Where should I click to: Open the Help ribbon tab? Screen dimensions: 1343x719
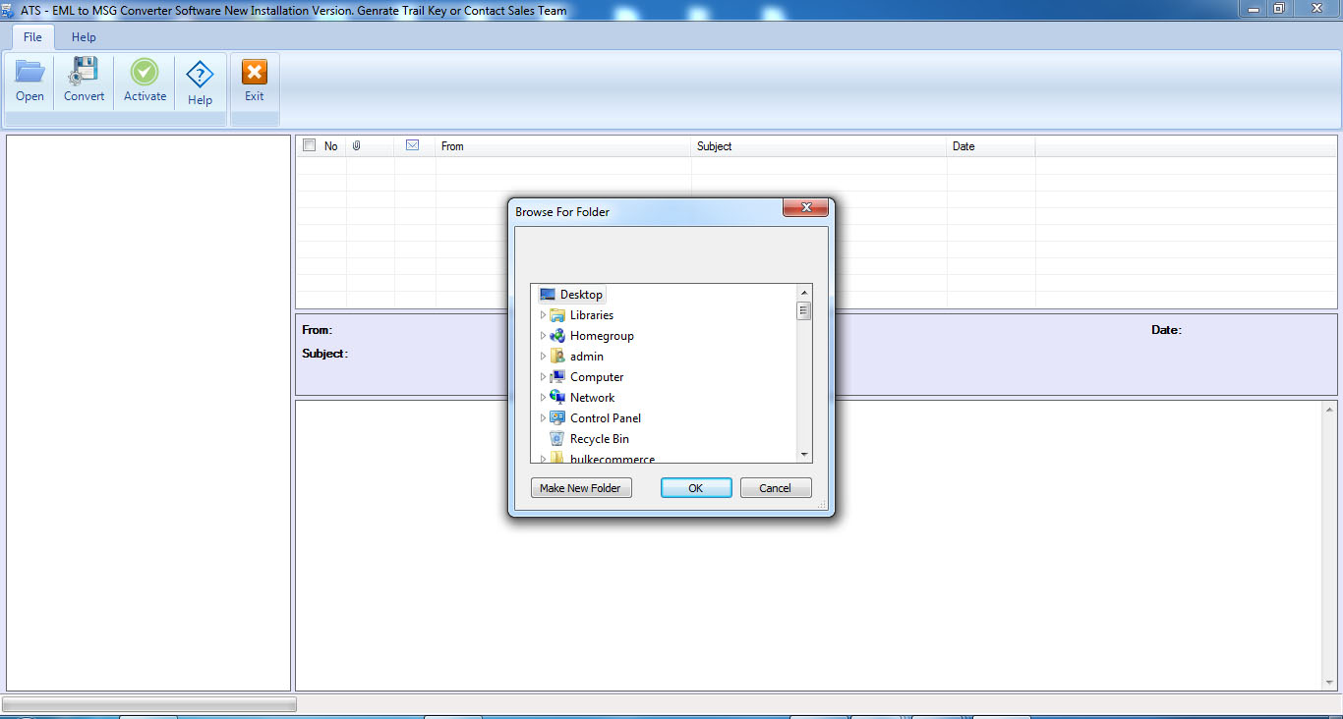(84, 37)
